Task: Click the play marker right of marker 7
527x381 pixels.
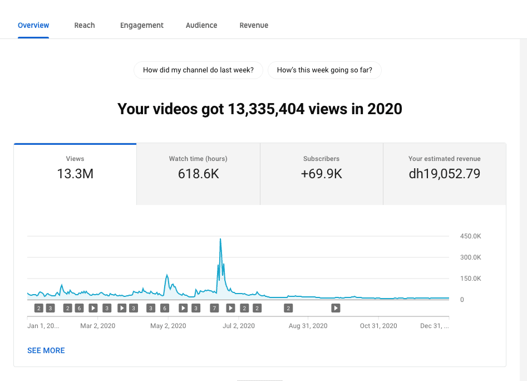Action: [230, 308]
